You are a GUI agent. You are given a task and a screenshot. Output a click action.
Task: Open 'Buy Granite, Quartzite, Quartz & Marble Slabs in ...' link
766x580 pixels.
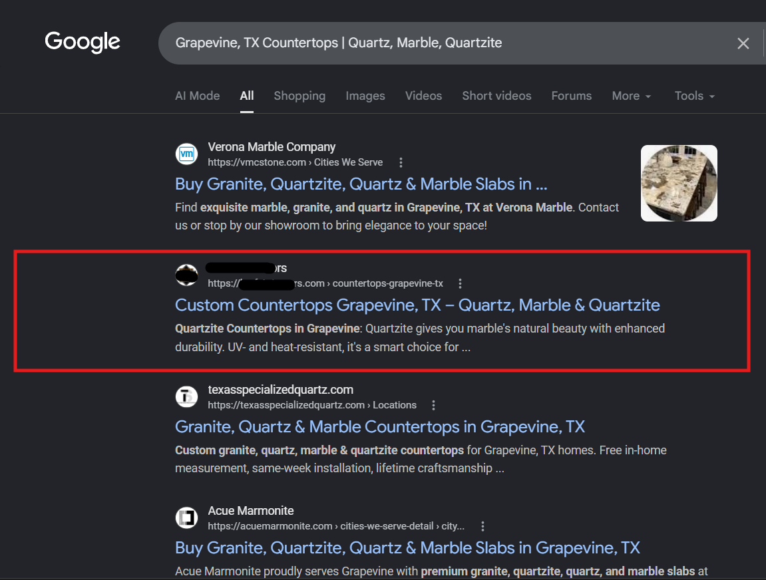point(361,184)
